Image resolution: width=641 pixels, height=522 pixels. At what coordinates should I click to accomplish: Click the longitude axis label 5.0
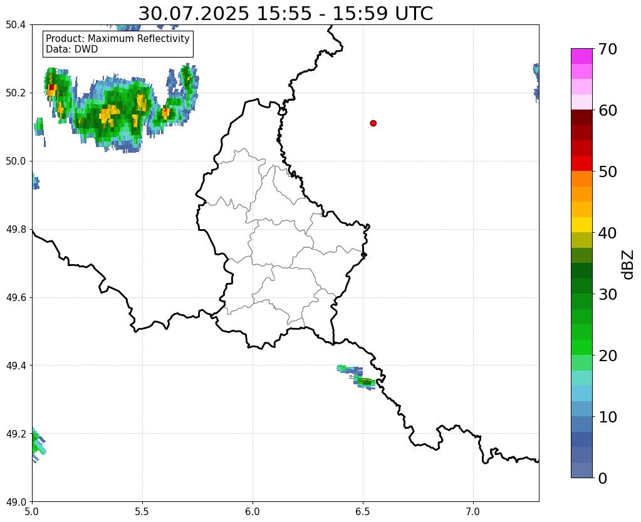[32, 511]
